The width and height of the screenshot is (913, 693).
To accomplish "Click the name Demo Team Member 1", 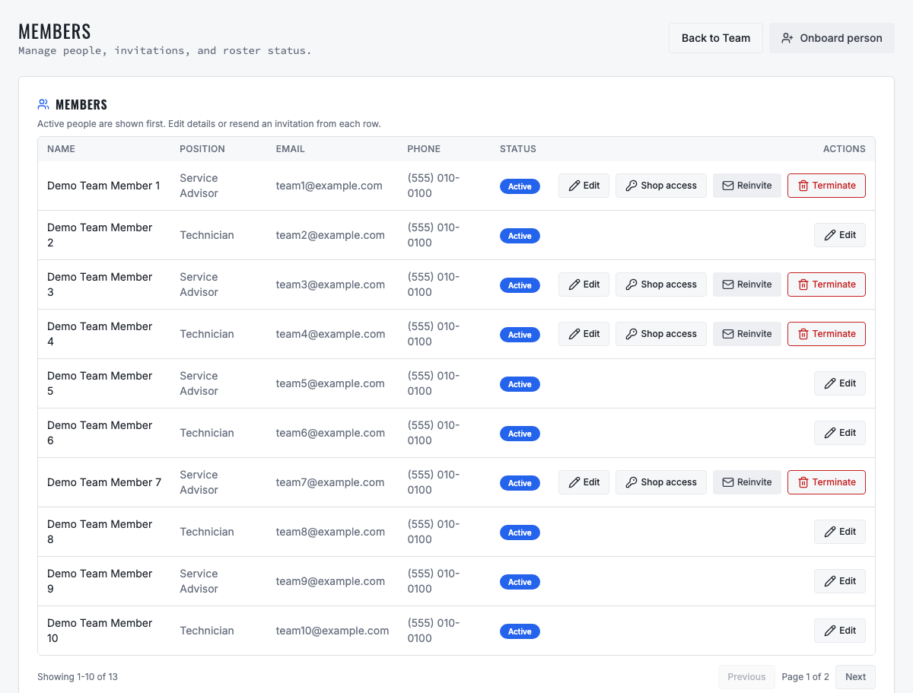I will click(x=103, y=186).
